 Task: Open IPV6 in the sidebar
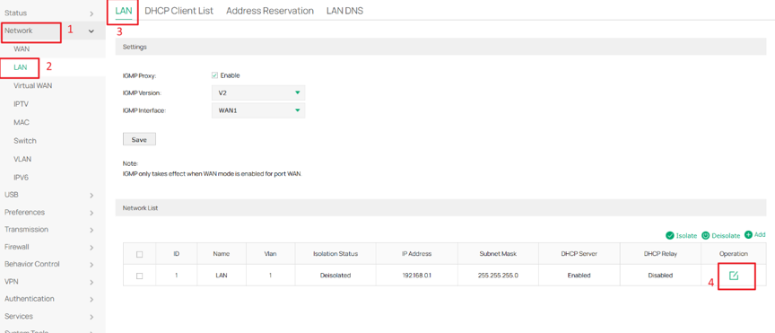[x=22, y=177]
